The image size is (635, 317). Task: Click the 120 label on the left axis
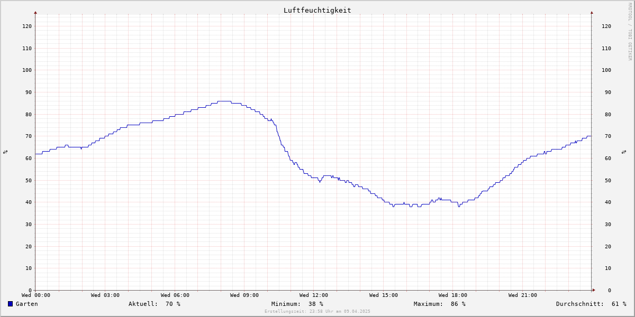27,26
